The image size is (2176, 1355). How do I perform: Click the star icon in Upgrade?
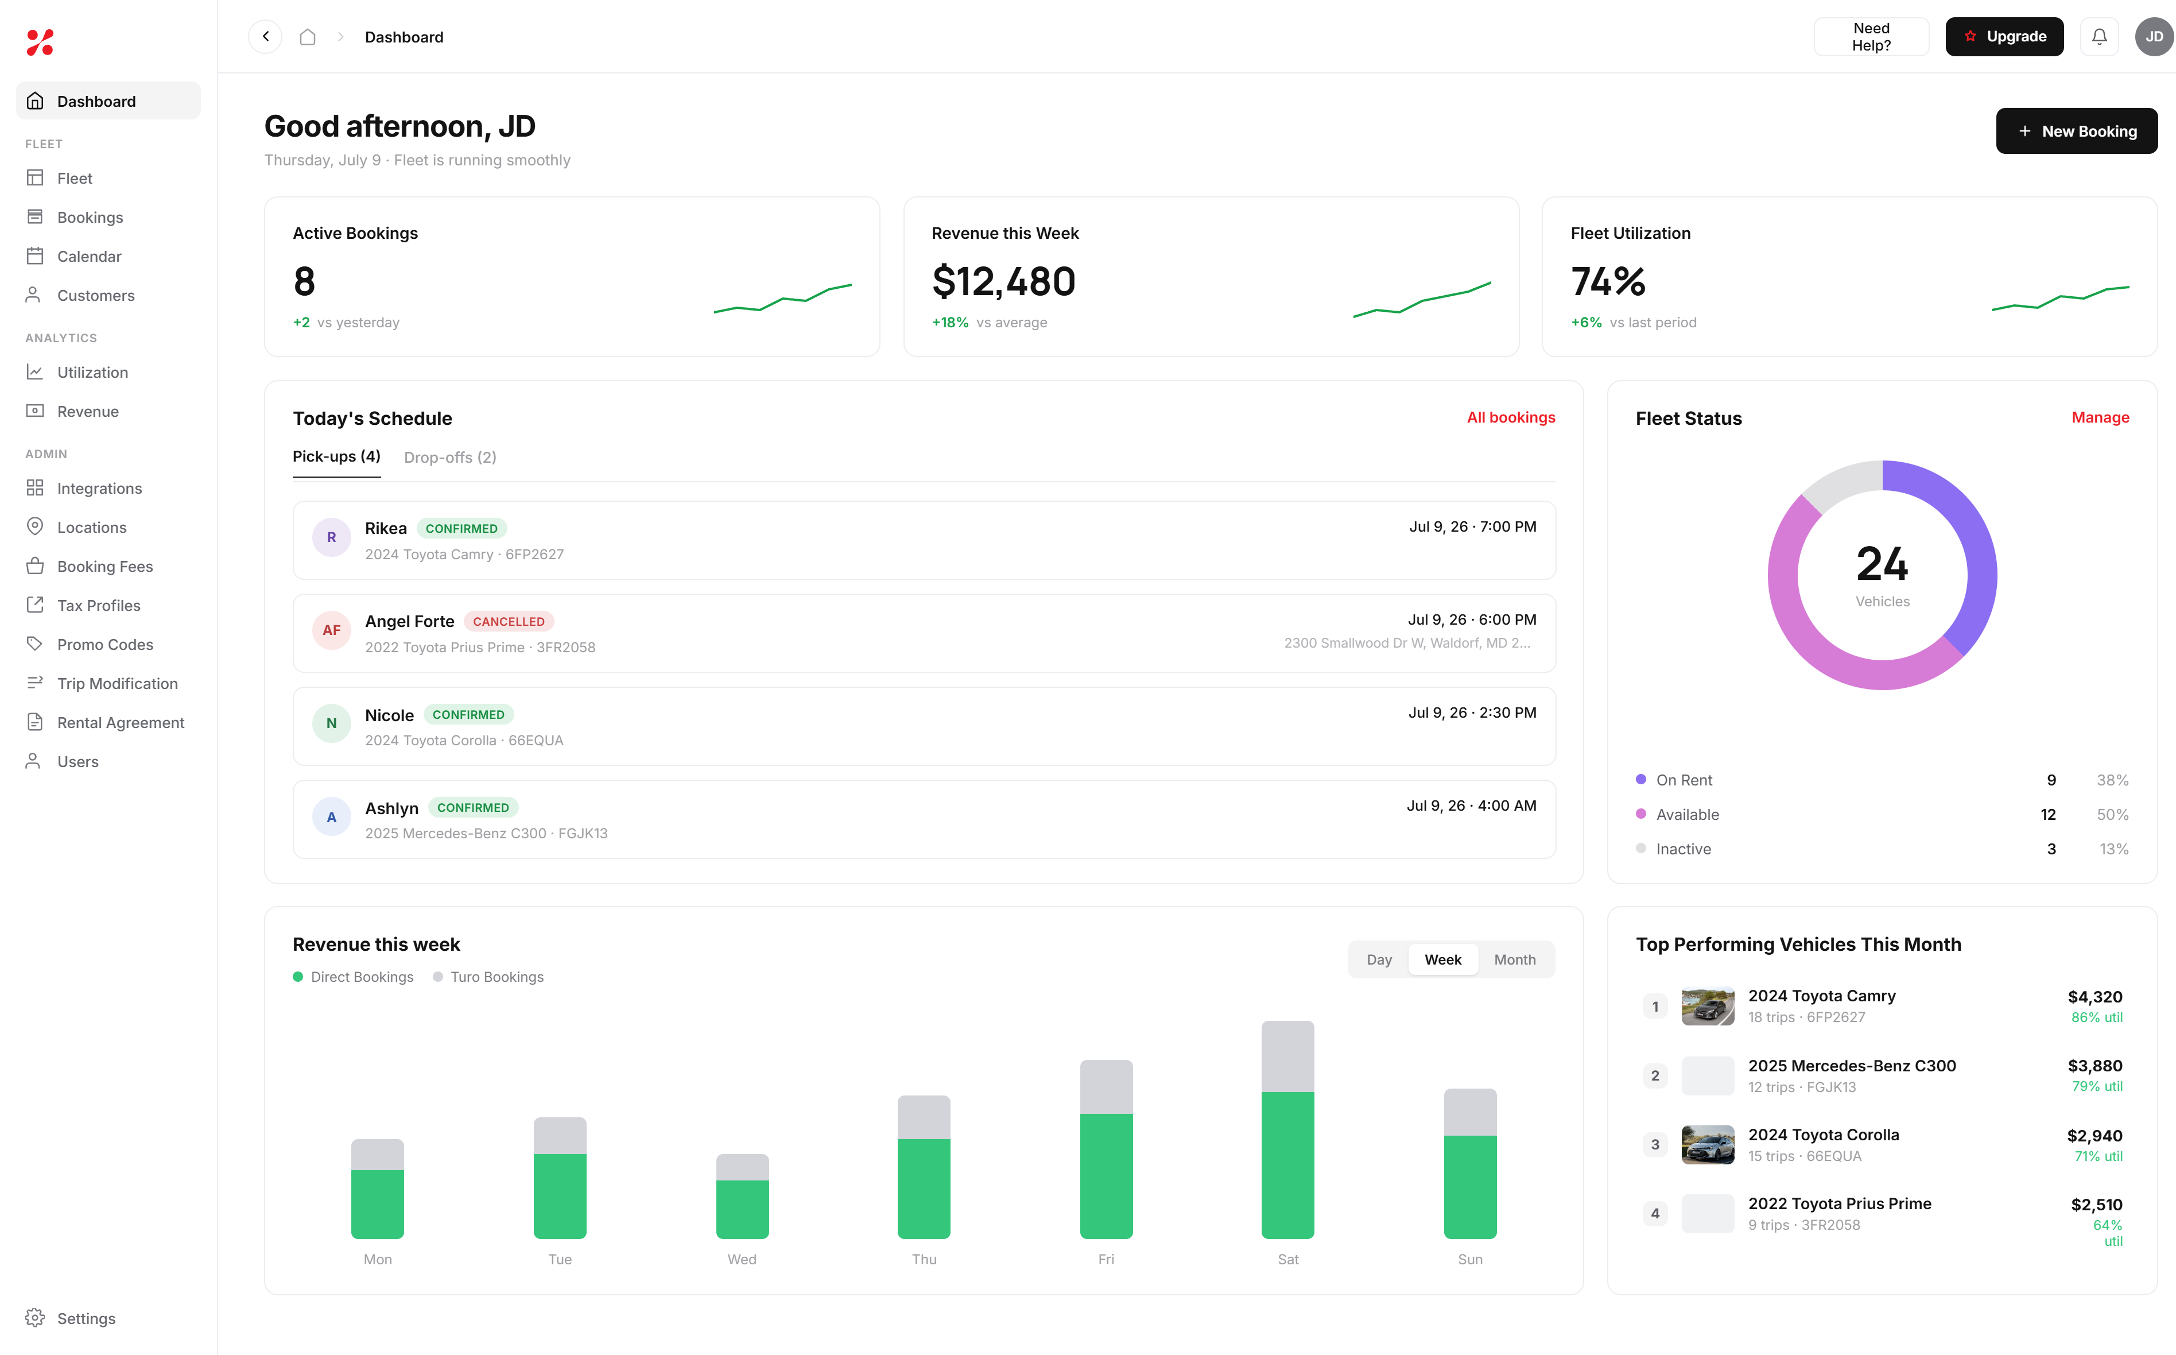pyautogui.click(x=1970, y=37)
